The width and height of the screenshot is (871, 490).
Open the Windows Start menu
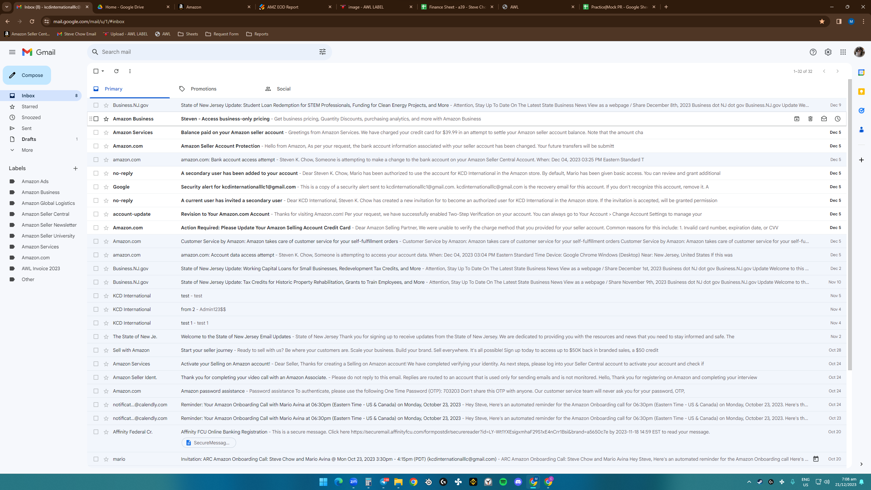point(324,482)
